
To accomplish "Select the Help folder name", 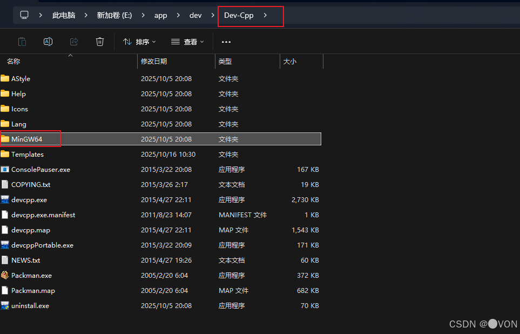I will coord(18,94).
